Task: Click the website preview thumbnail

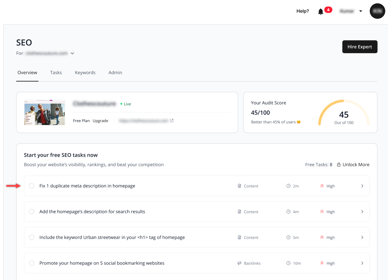Action: 45,112
